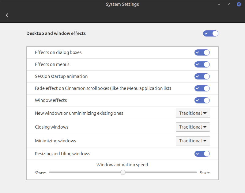Turn off Effects on menus

coord(202,64)
